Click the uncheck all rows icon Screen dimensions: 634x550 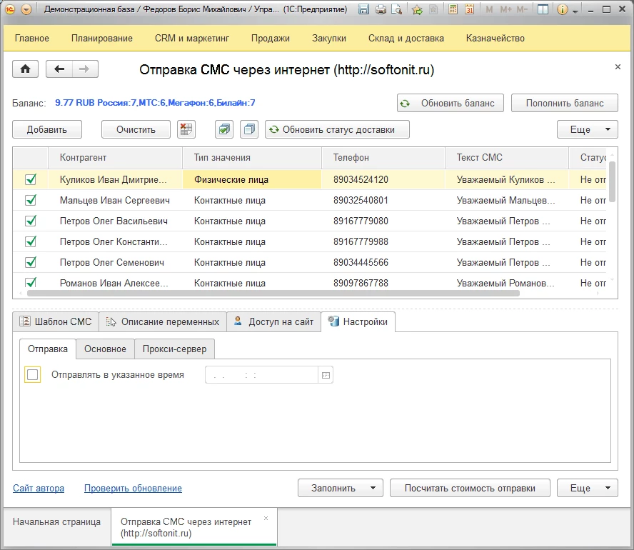(x=248, y=129)
